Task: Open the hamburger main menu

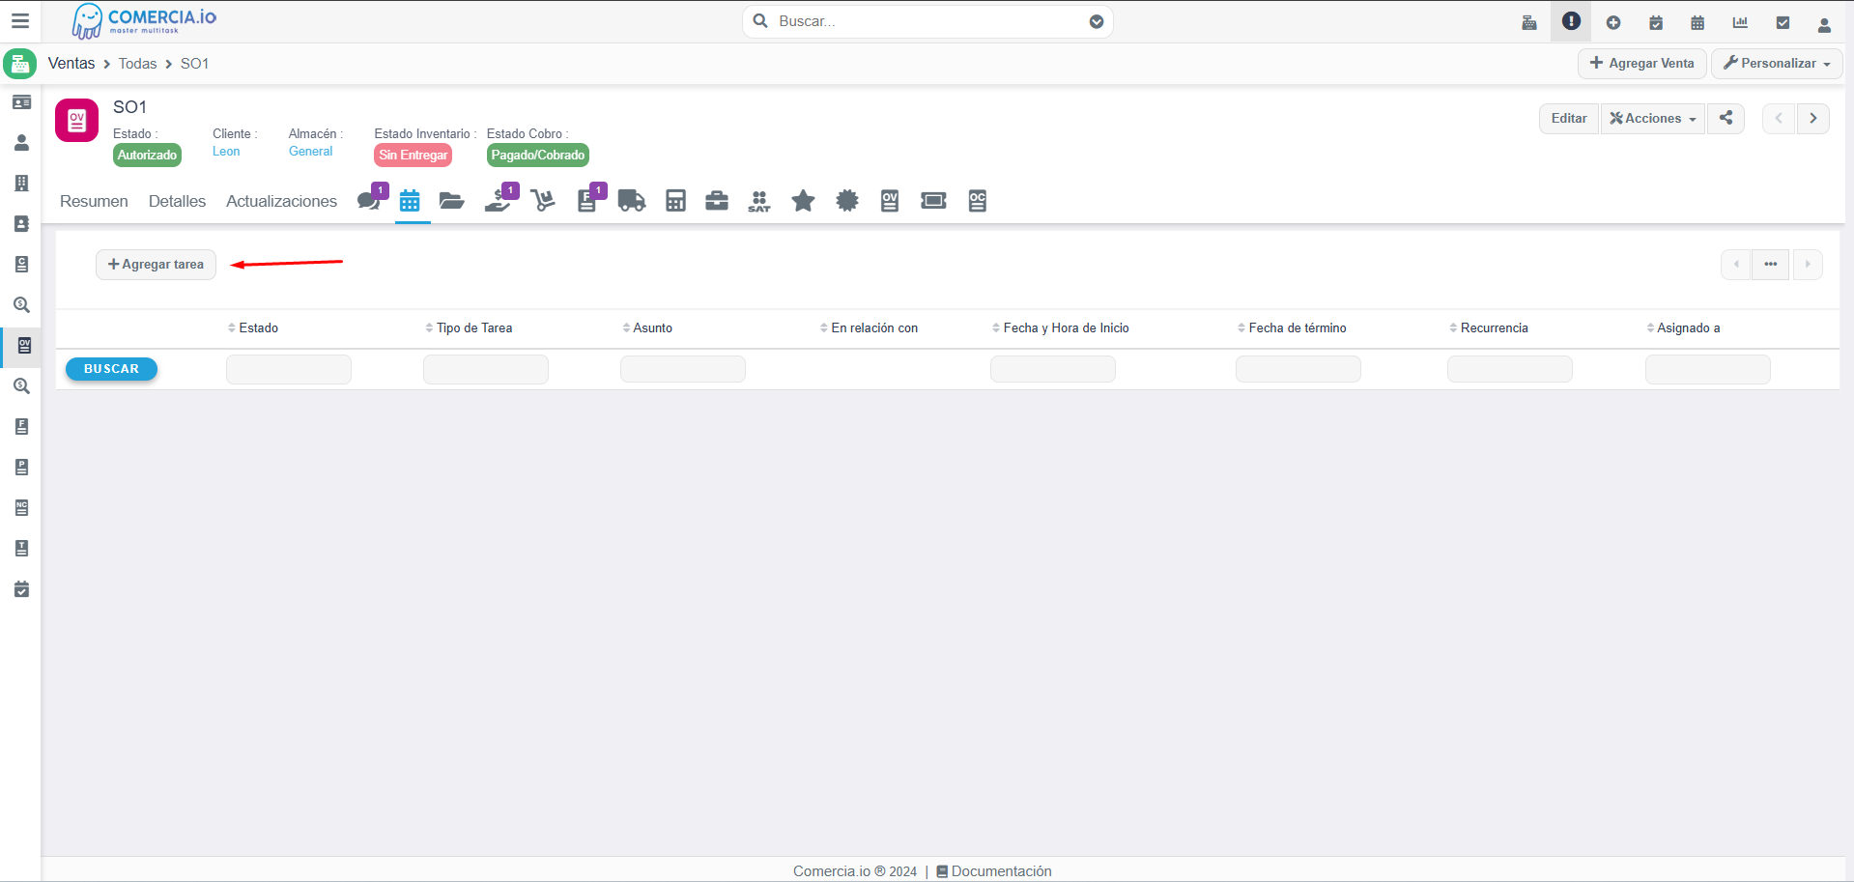Action: point(20,20)
